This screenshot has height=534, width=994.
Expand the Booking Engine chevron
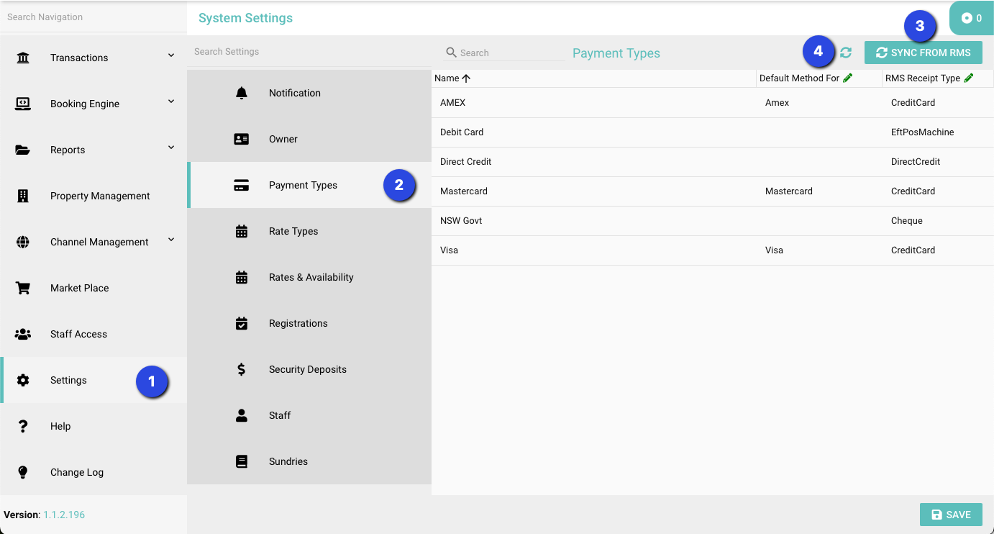click(x=171, y=101)
